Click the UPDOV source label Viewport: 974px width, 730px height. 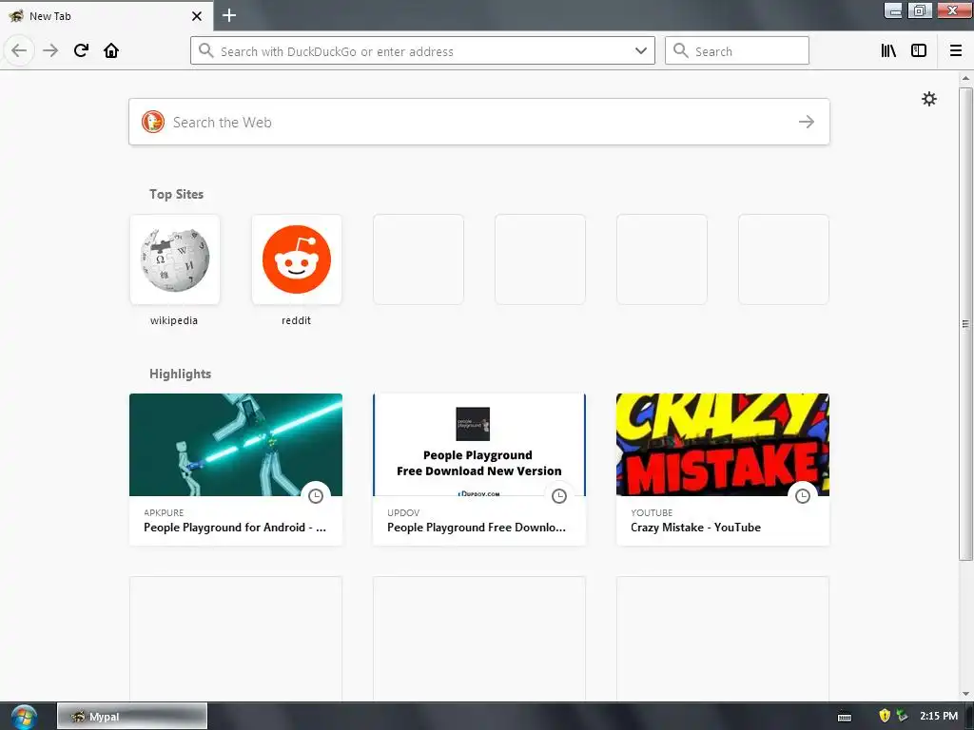coord(403,512)
